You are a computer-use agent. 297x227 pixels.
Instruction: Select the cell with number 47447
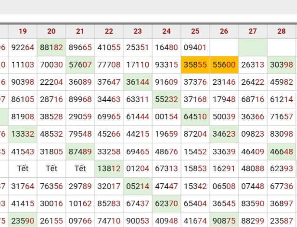point(166,186)
